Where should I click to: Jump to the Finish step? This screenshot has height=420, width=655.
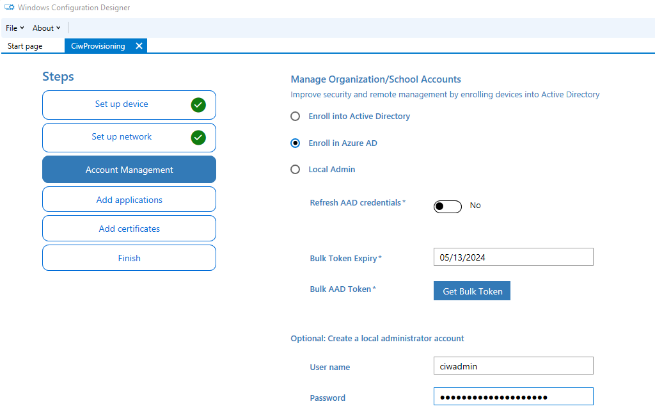point(129,257)
